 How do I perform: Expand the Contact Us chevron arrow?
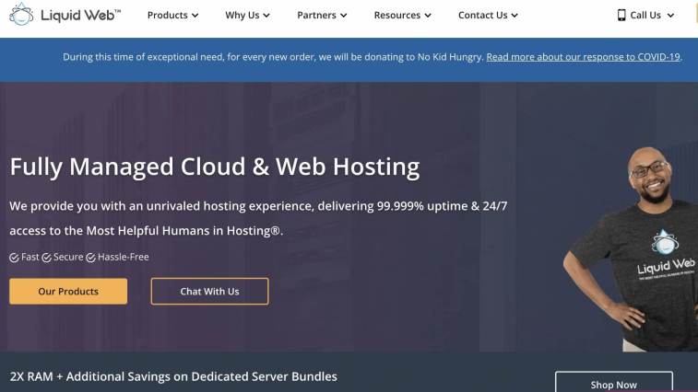pos(515,16)
